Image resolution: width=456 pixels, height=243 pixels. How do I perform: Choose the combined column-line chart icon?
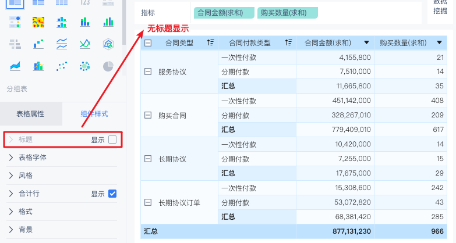point(38,66)
